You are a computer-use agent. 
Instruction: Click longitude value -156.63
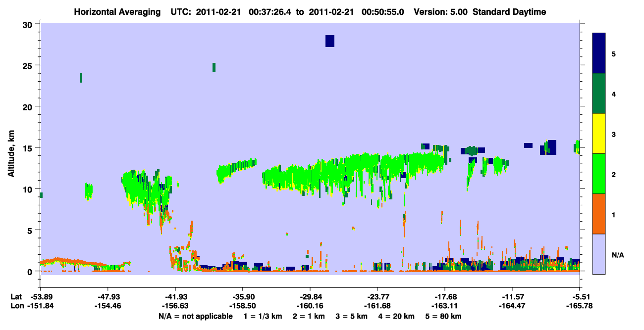coord(175,306)
